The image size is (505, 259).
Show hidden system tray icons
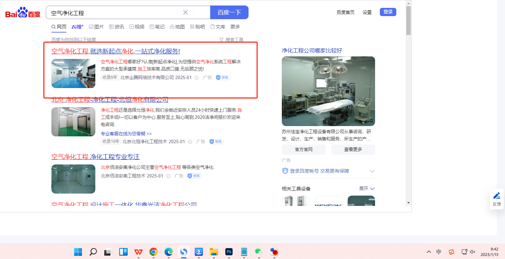[429, 252]
